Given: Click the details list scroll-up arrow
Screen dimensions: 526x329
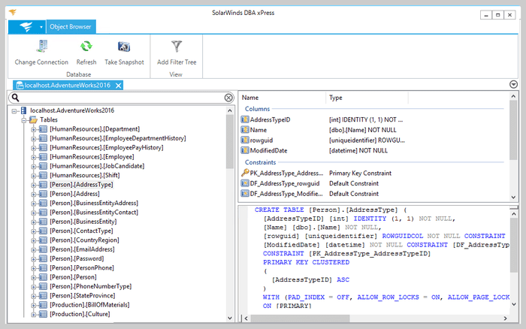Looking at the screenshot, I should (513, 97).
